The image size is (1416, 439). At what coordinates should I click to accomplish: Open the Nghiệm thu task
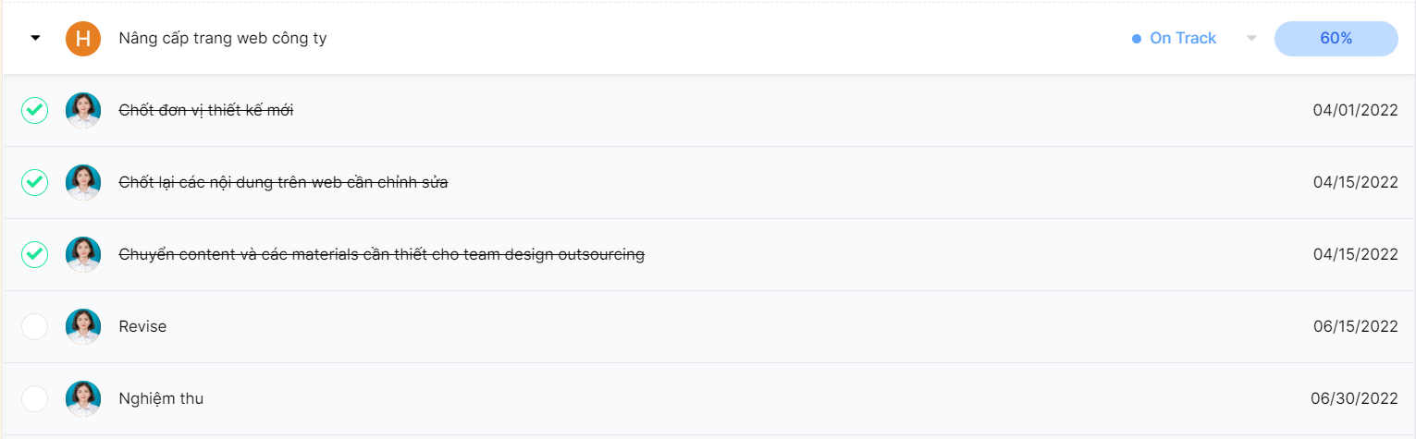point(161,398)
